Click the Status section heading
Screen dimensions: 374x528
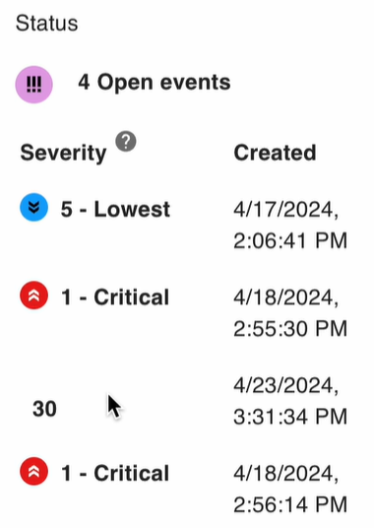coord(47,24)
